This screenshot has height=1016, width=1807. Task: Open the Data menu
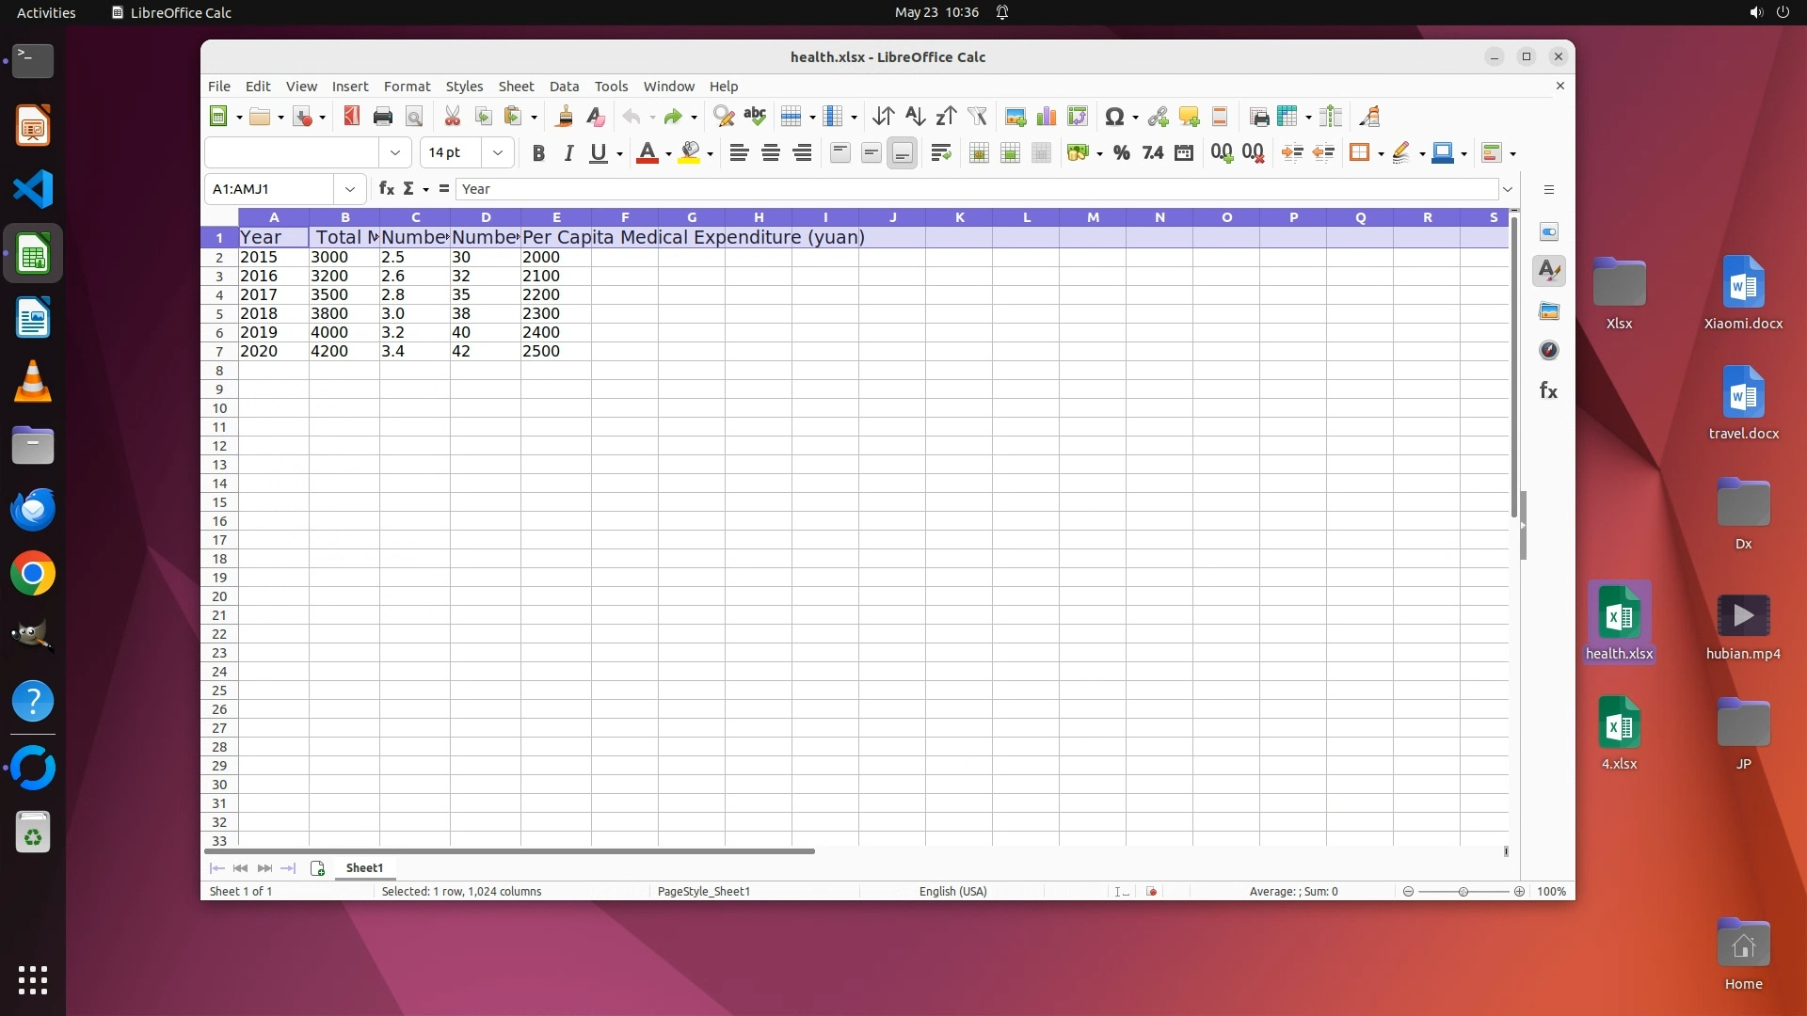(564, 87)
